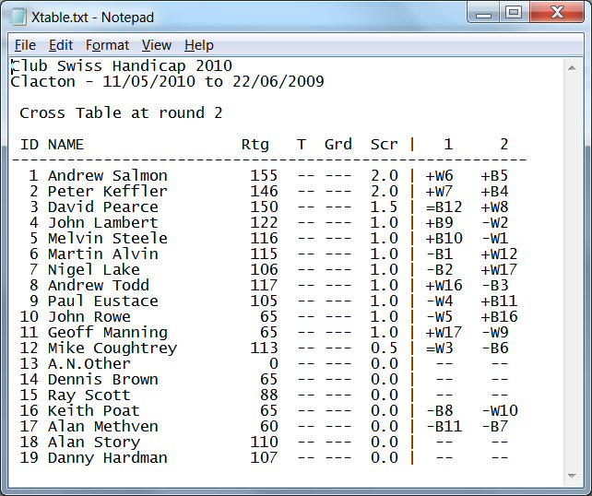Click rating '110' in Alan Story's row
Viewport: 592px width, 496px height.
click(x=264, y=442)
